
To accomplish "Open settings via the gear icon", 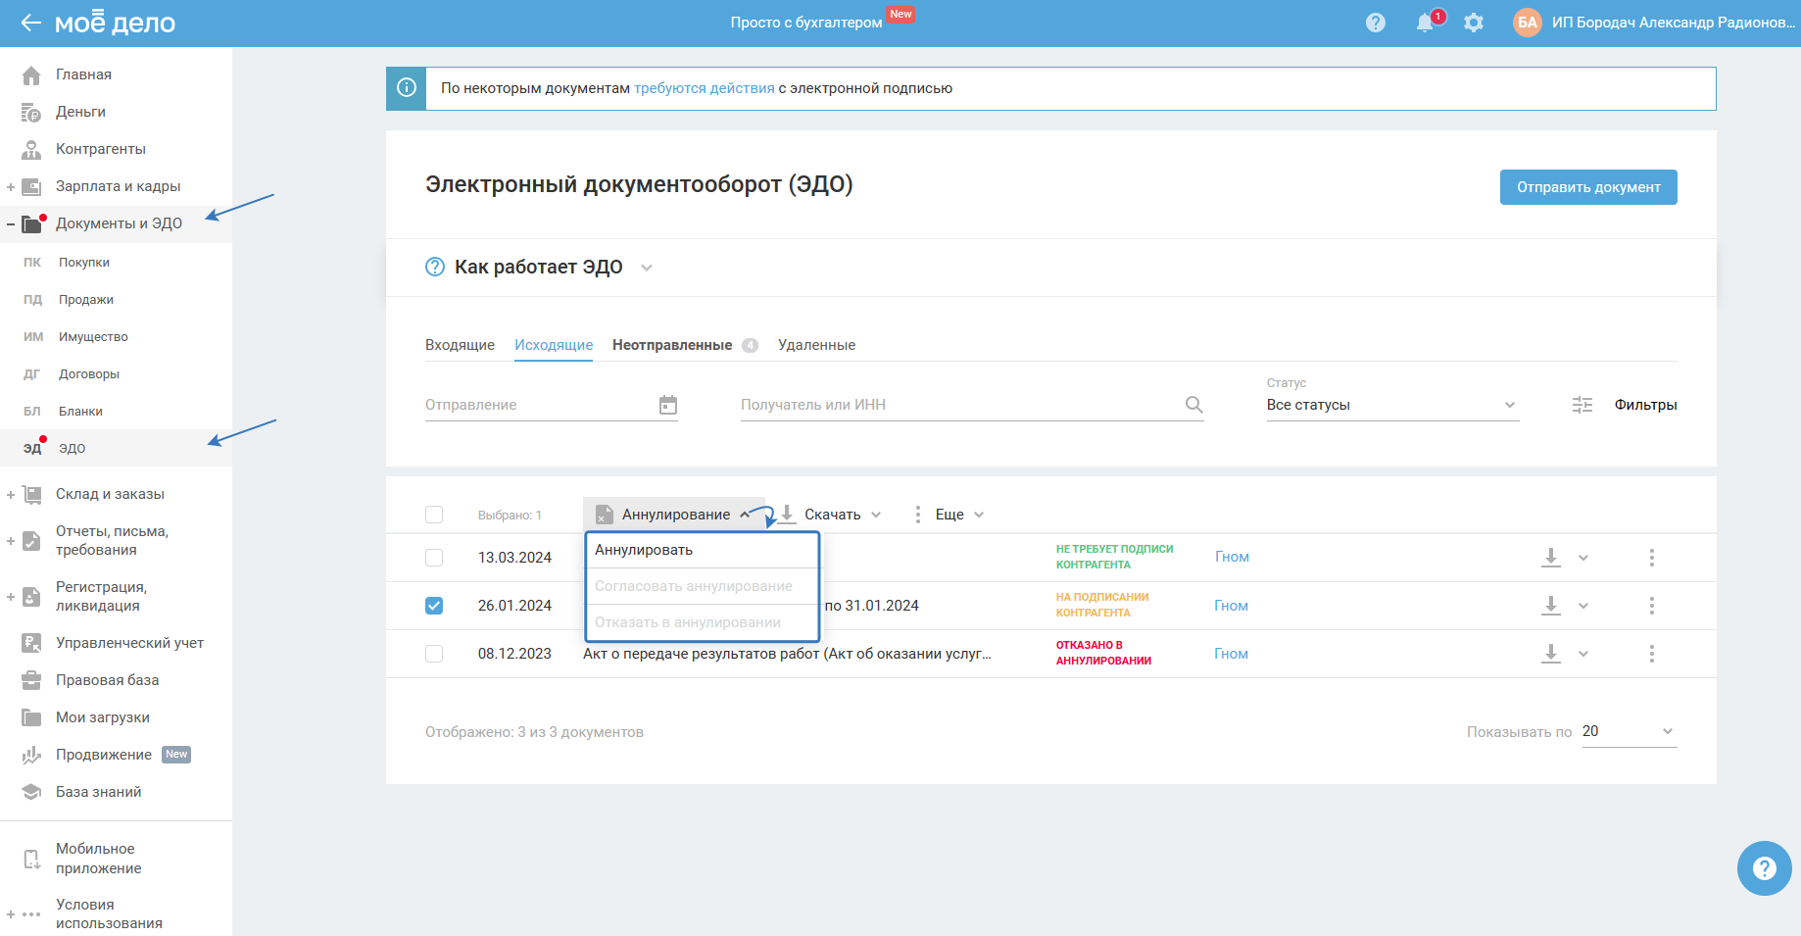I will tap(1474, 23).
